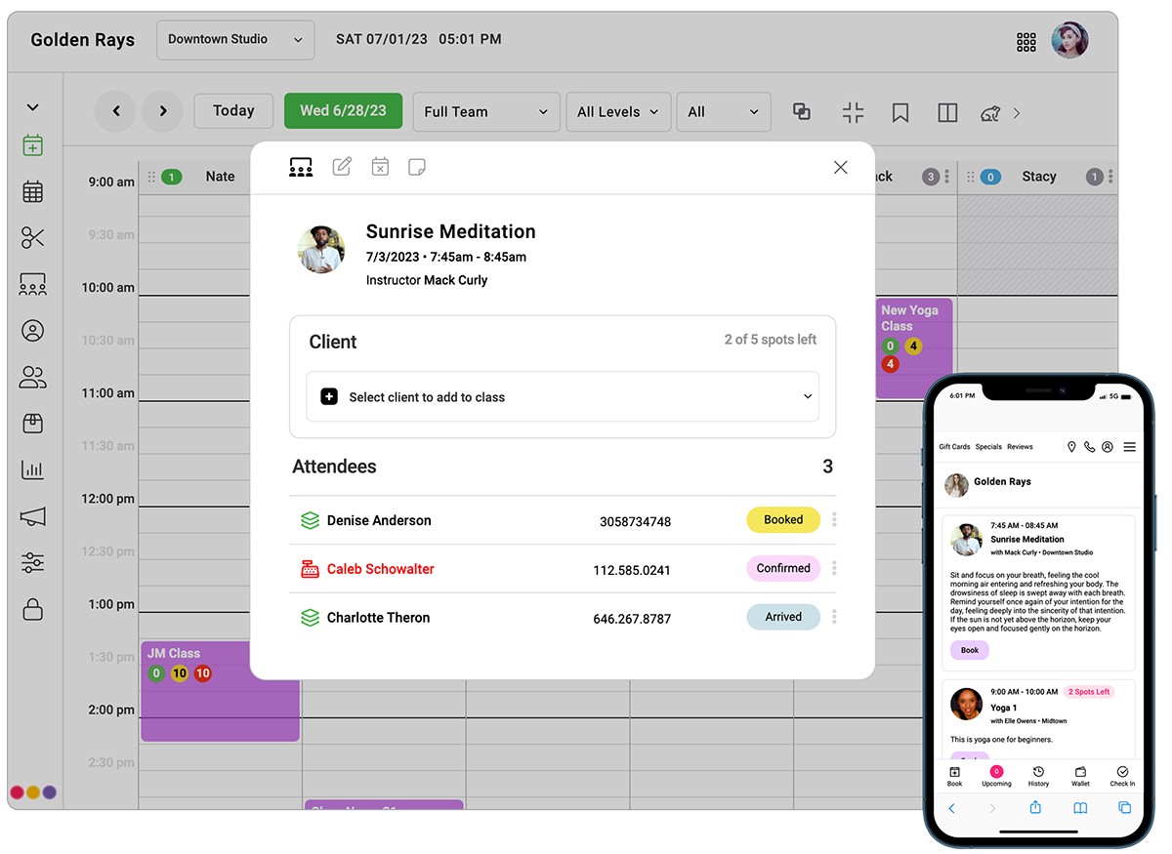Screen dimensions: 1172x854
Task: Click the cancel calendar icon in modal
Action: tap(380, 167)
